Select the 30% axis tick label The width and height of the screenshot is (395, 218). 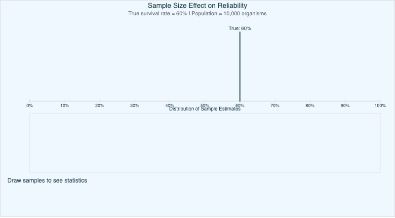click(x=135, y=106)
